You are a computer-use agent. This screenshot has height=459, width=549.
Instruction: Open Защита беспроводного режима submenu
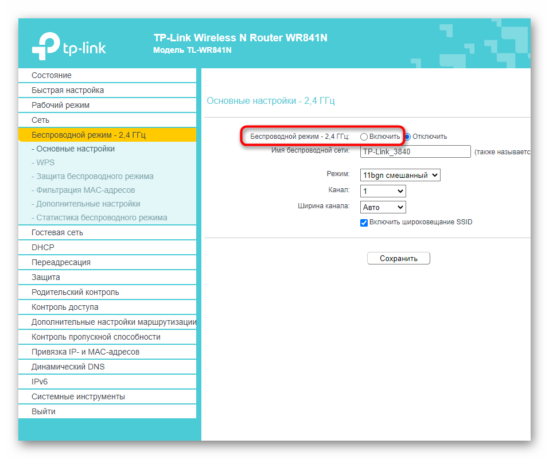point(92,176)
